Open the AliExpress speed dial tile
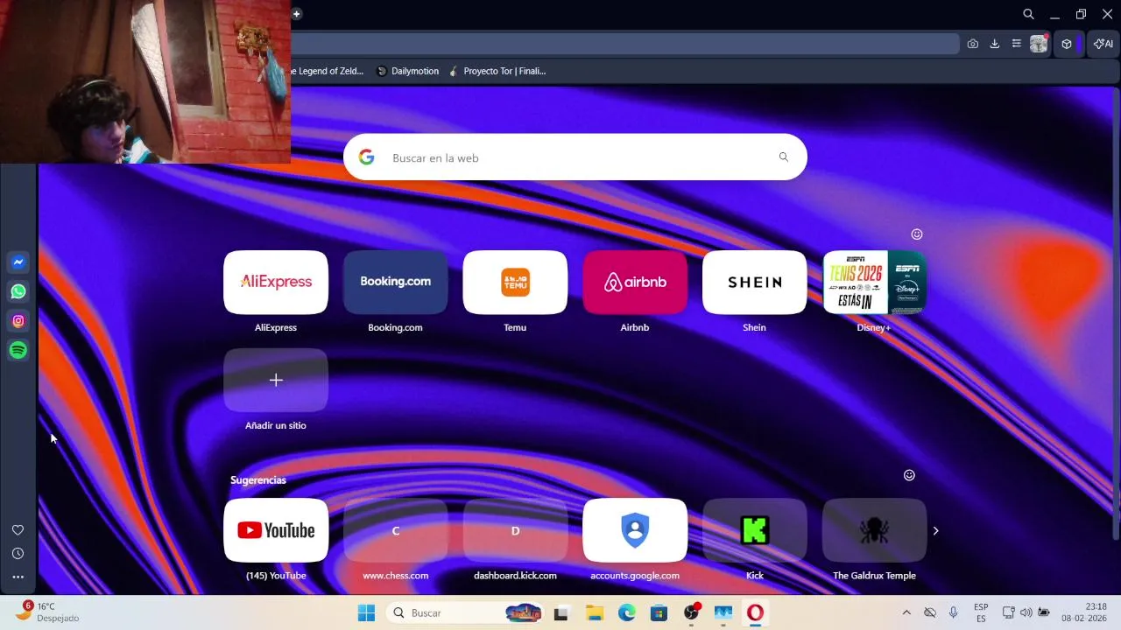Screen dimensions: 1121x630 pos(276,283)
